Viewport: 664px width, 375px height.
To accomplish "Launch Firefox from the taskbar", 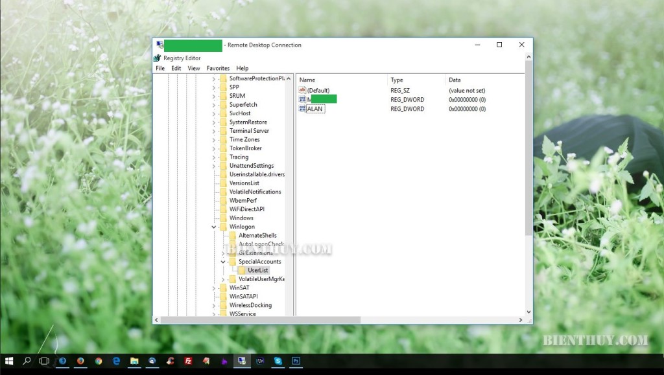I will [80, 361].
